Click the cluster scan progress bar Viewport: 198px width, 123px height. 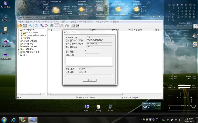click(x=89, y=76)
